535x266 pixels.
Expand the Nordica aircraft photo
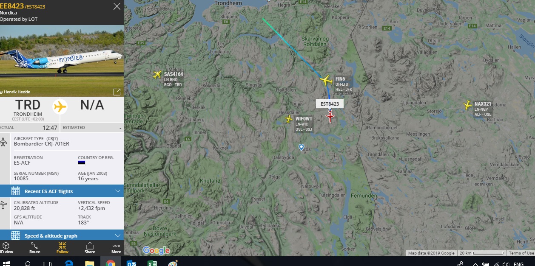[117, 92]
